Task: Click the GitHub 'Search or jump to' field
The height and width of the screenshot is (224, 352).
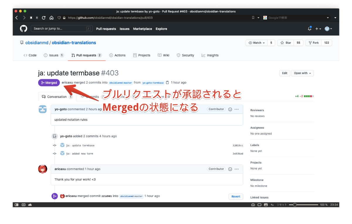Action: 62,29
